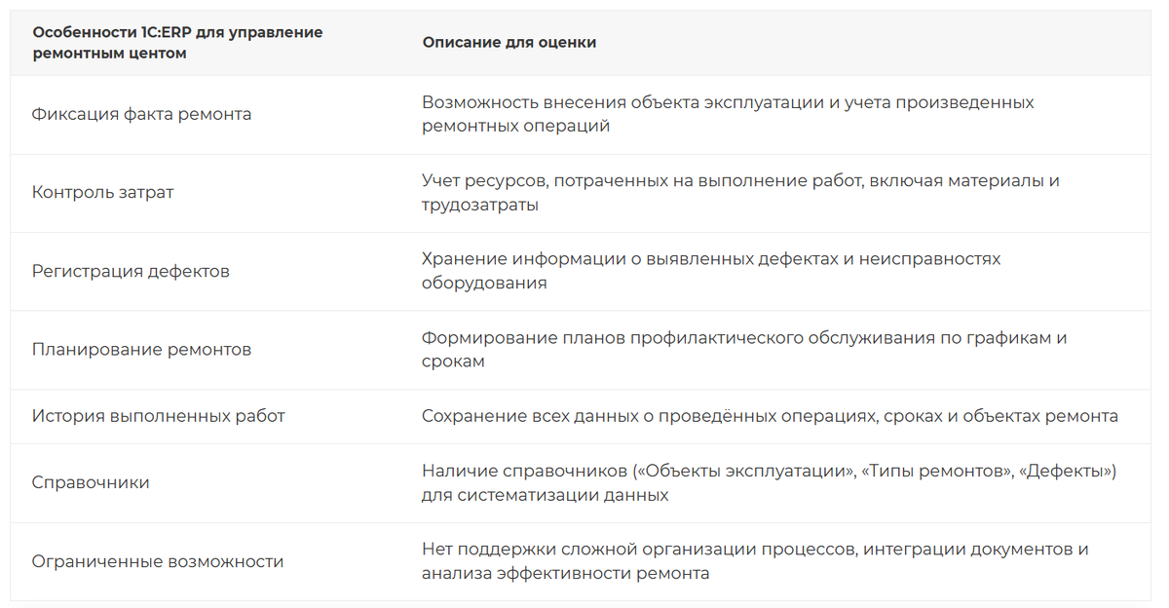Select the 'Регистрация дефектов' cell
This screenshot has height=608, width=1169.
coord(131,271)
